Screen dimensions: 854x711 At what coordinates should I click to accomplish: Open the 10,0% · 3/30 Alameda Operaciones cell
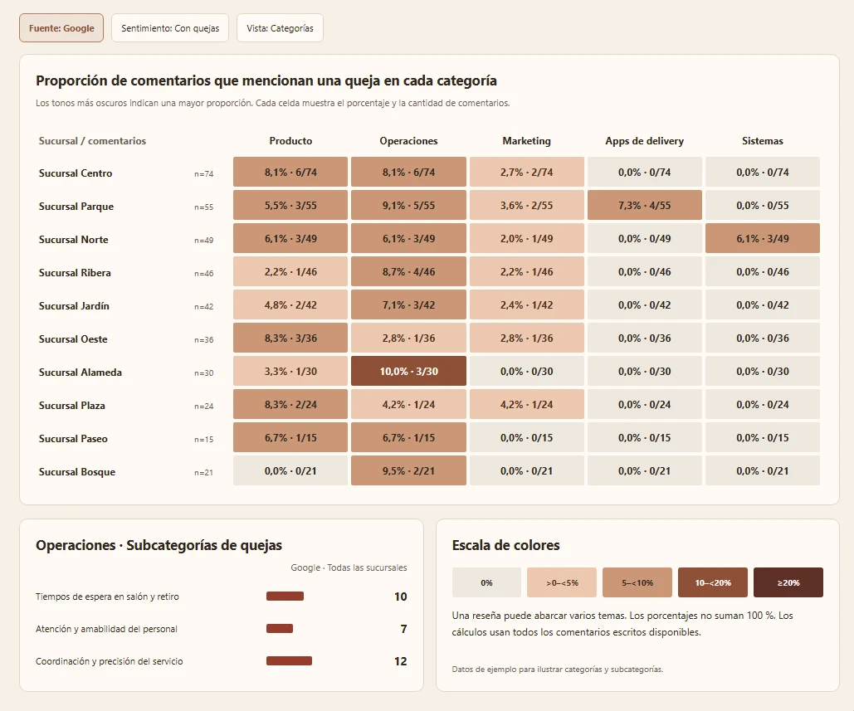408,371
